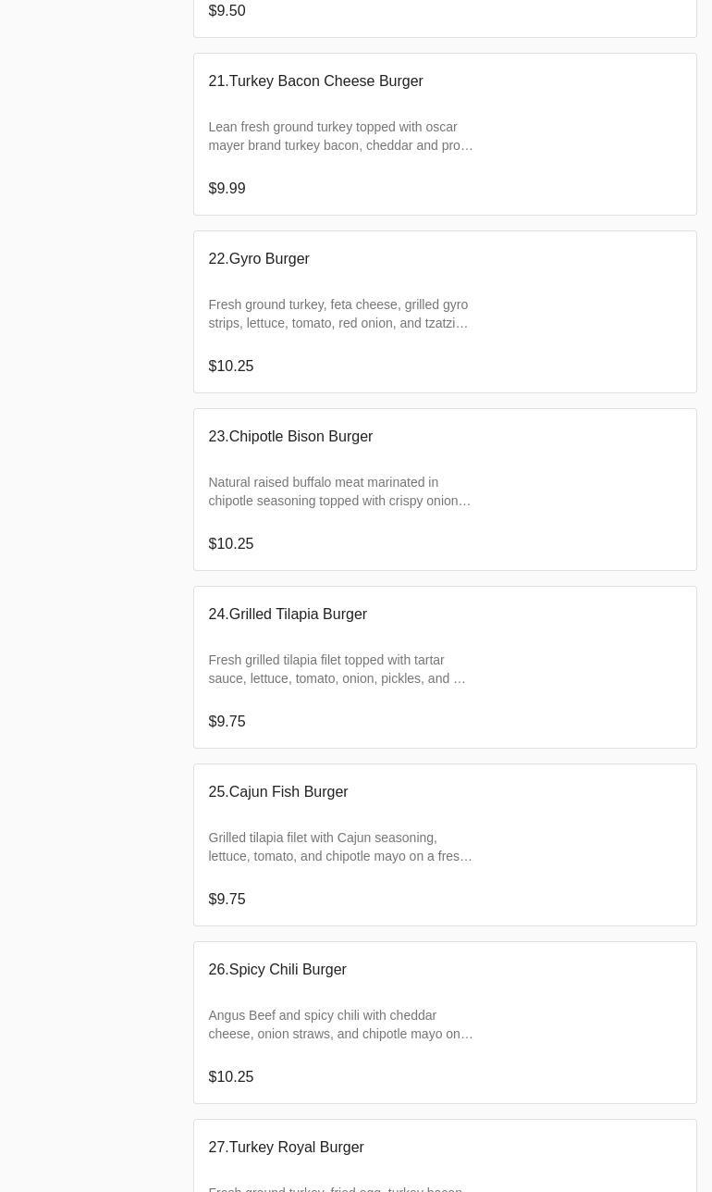712x1192 pixels.
Task: Click the Turkey Bacon Cheese Burger description
Action: [340, 136]
